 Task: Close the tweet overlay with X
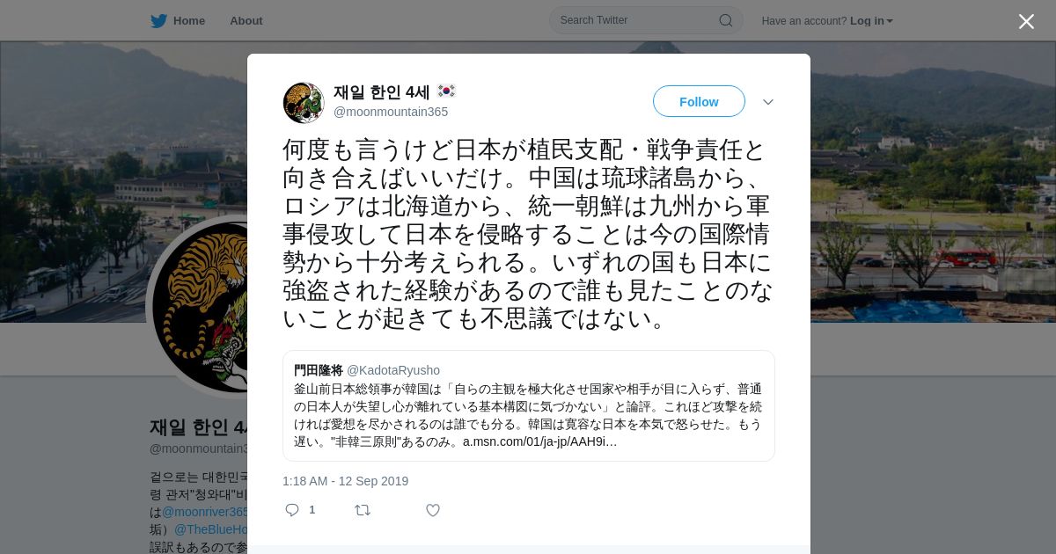[1026, 21]
